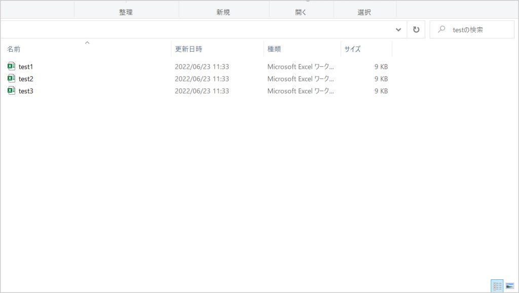Open the address bar history dropdown

pyautogui.click(x=398, y=30)
